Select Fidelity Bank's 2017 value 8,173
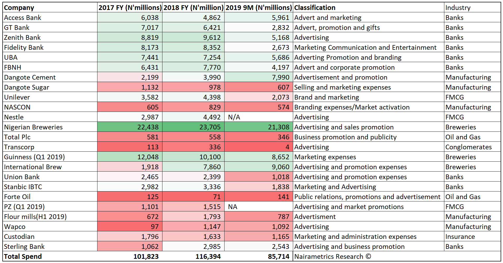503x263 pixels. 130,47
